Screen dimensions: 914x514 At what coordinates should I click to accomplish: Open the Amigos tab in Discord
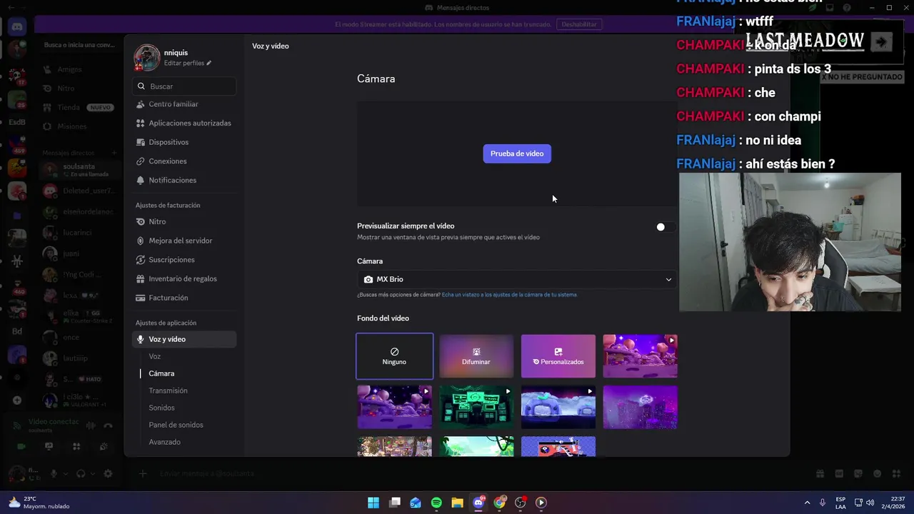click(70, 69)
